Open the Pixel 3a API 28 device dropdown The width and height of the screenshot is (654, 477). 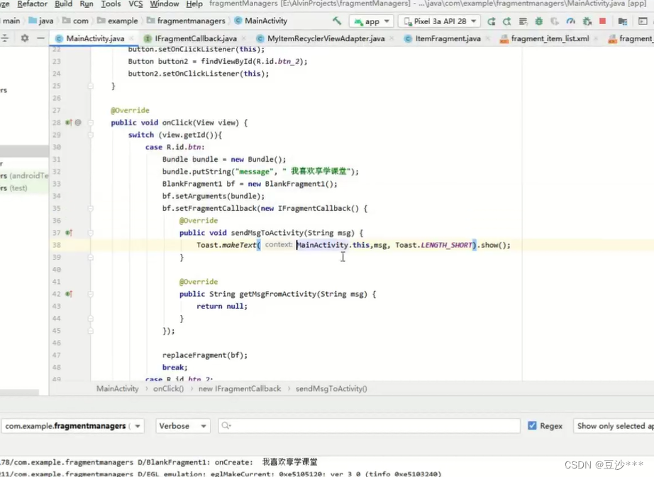click(x=439, y=21)
